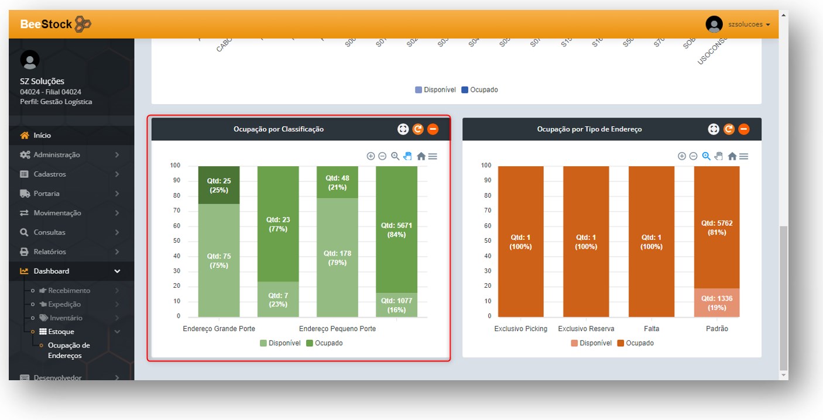
Task: Click the light blue Disponível legend swatch
Action: point(419,90)
